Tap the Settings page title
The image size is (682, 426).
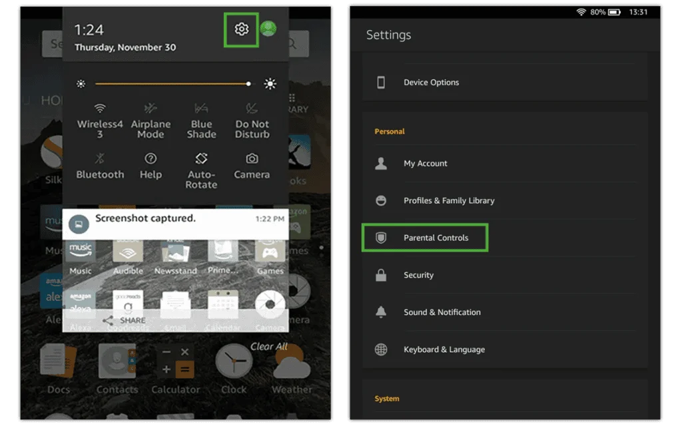[x=388, y=35]
